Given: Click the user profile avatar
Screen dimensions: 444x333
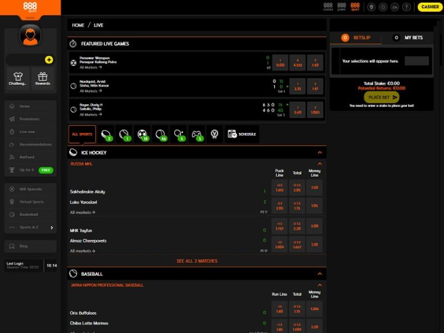Looking at the screenshot, I should pos(31,35).
